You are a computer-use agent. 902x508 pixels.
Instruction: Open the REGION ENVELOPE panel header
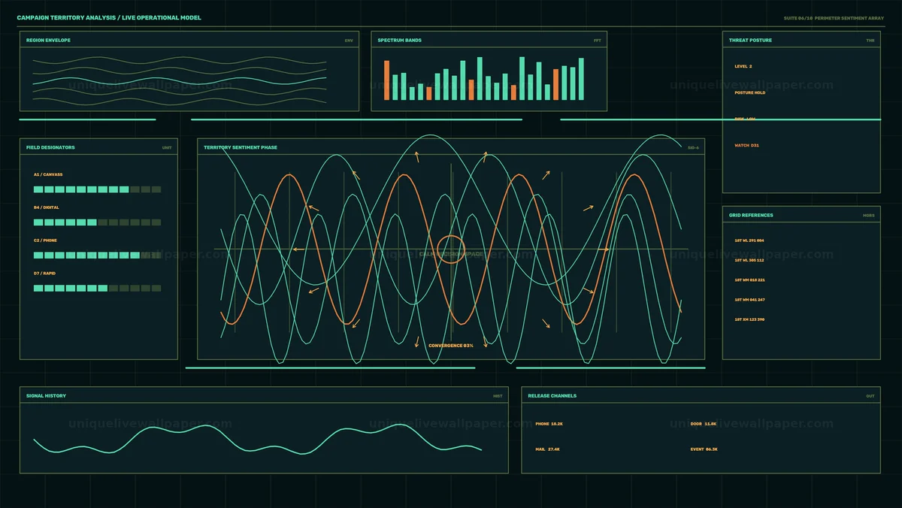pos(48,40)
